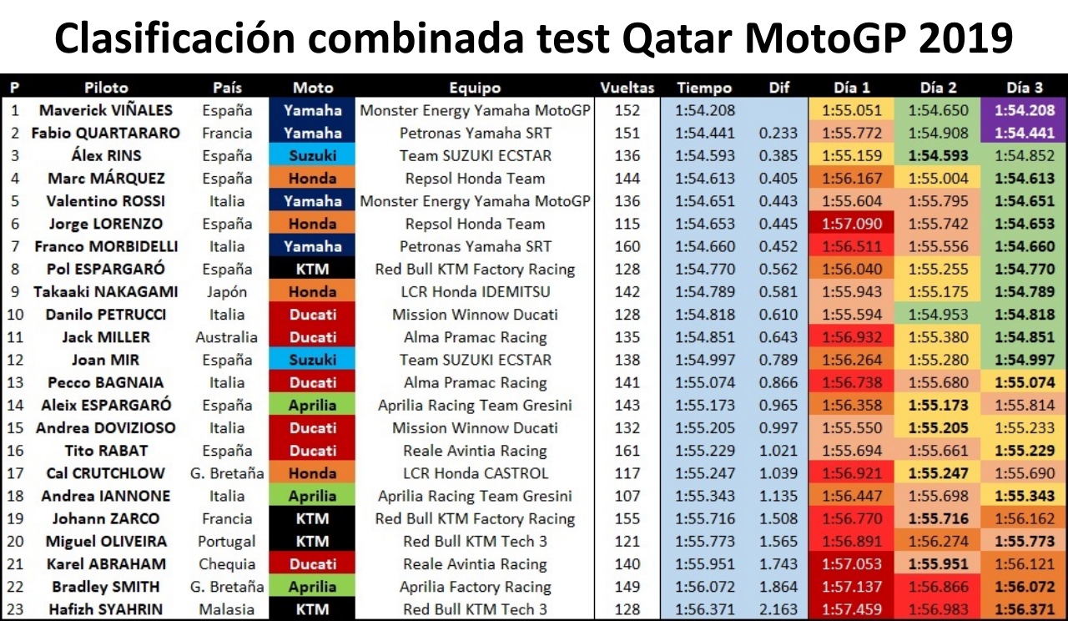Select the Maverick VIÑALES rider cell
The image size is (1068, 621).
[x=106, y=110]
